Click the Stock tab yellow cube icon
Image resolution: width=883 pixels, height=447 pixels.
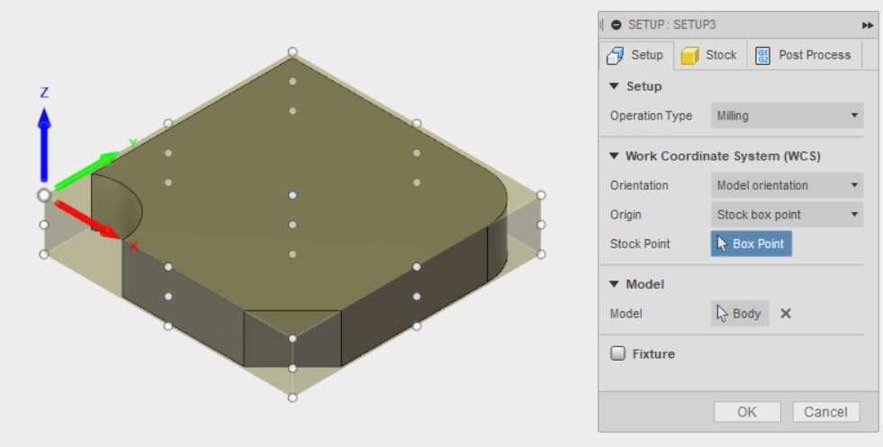coord(689,56)
